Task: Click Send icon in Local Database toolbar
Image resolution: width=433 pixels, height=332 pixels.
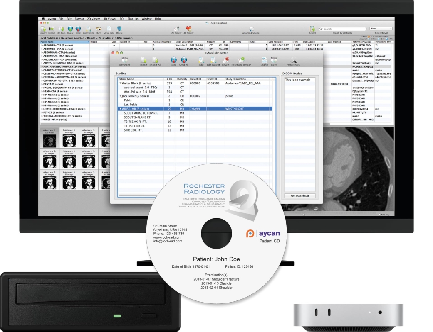Action: point(78,29)
